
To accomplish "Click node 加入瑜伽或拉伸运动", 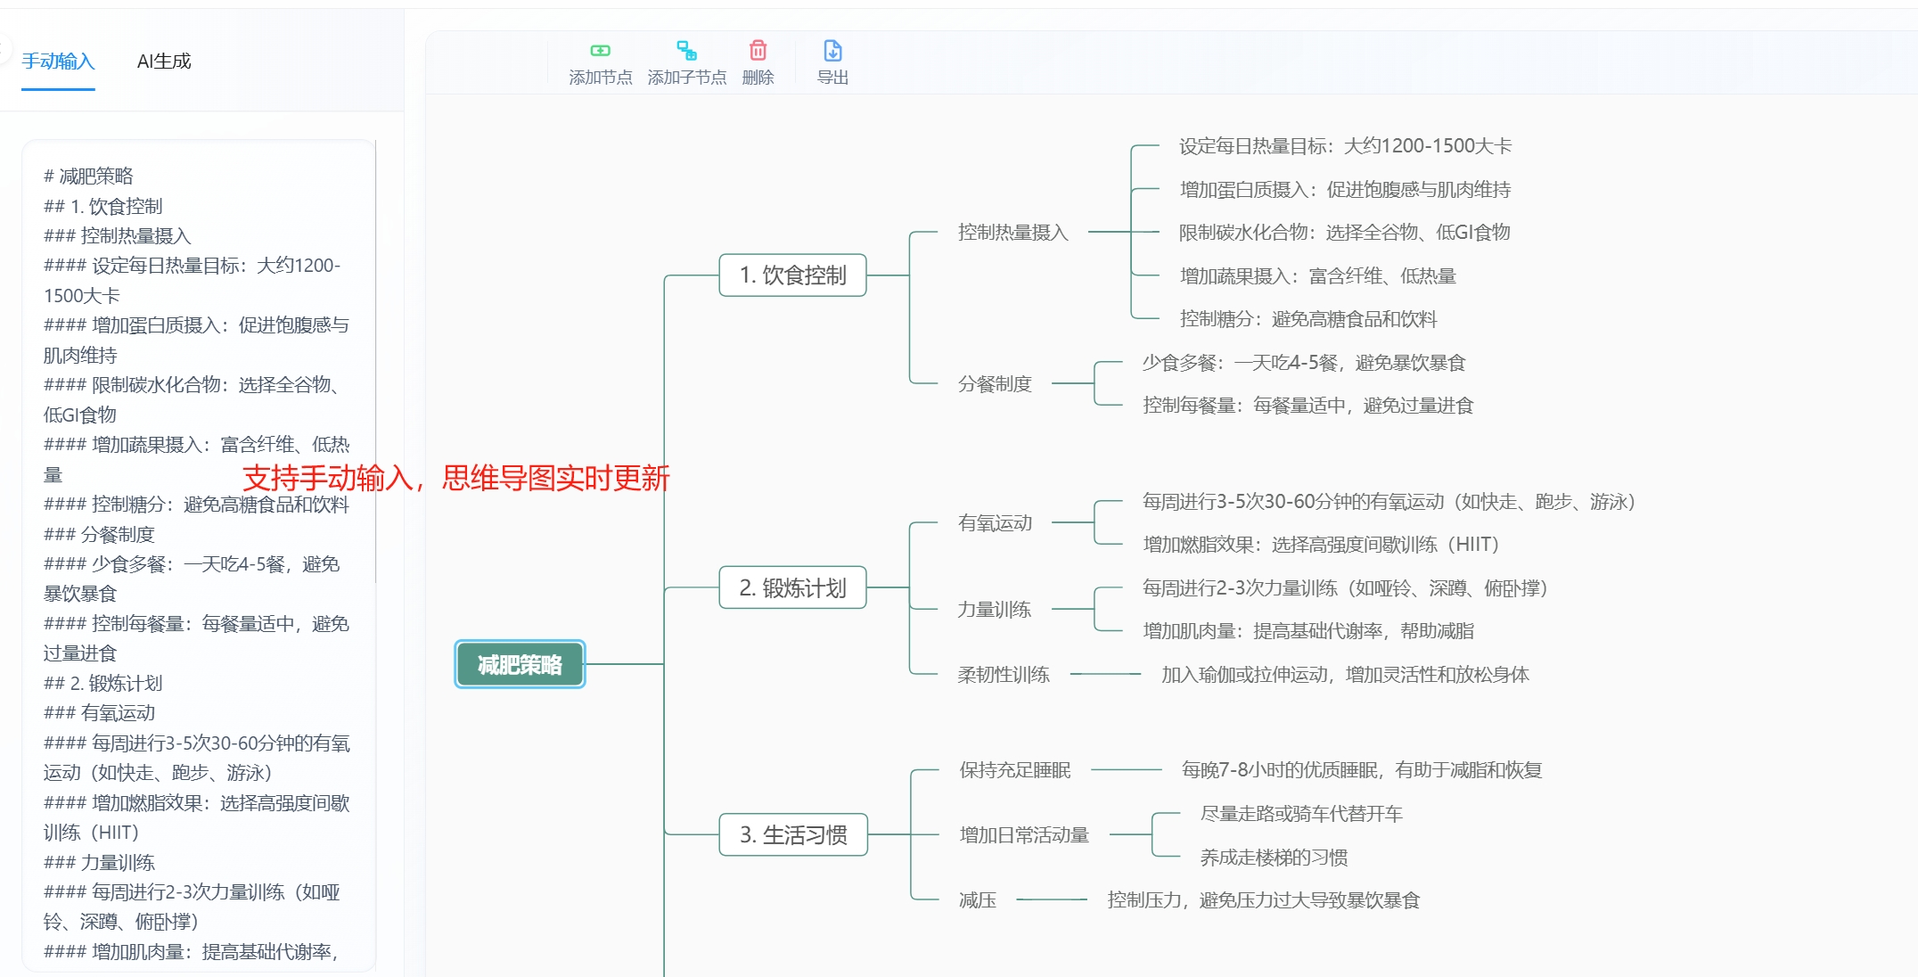I will [1345, 675].
